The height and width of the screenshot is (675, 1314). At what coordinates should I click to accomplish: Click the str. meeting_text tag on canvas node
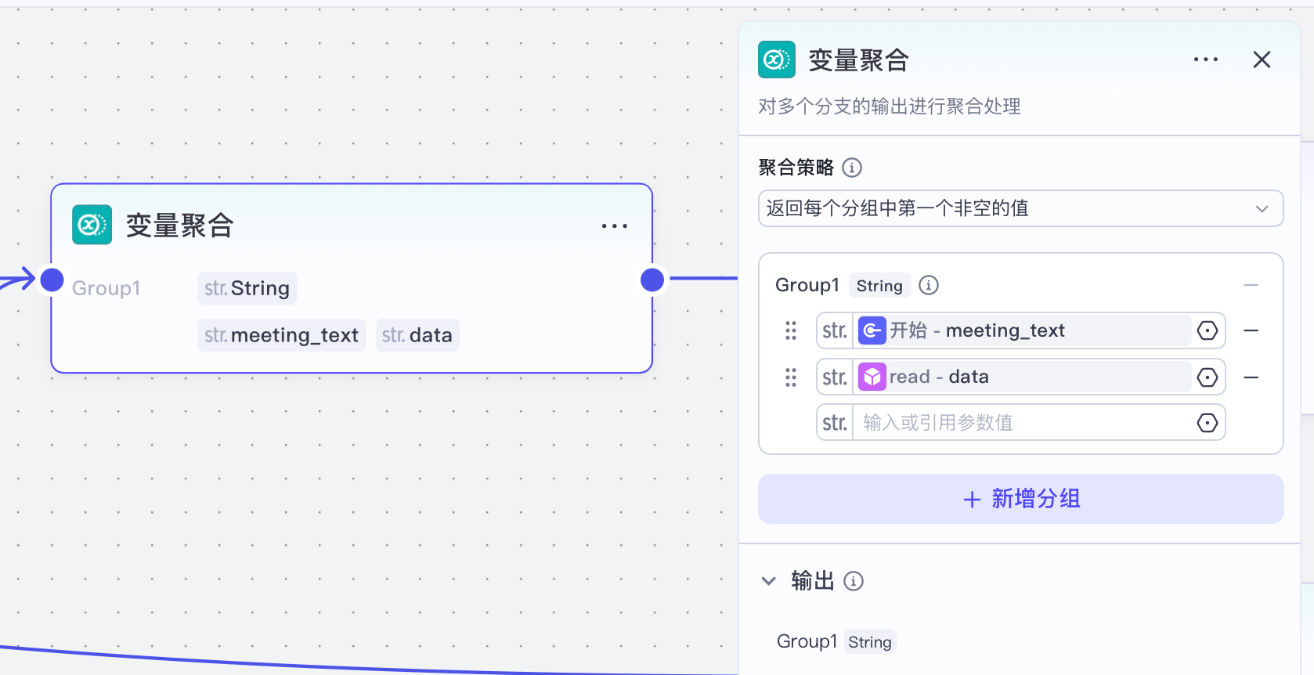(282, 335)
